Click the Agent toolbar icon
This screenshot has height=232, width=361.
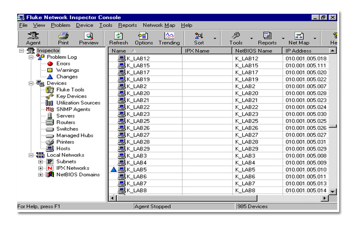(33, 38)
